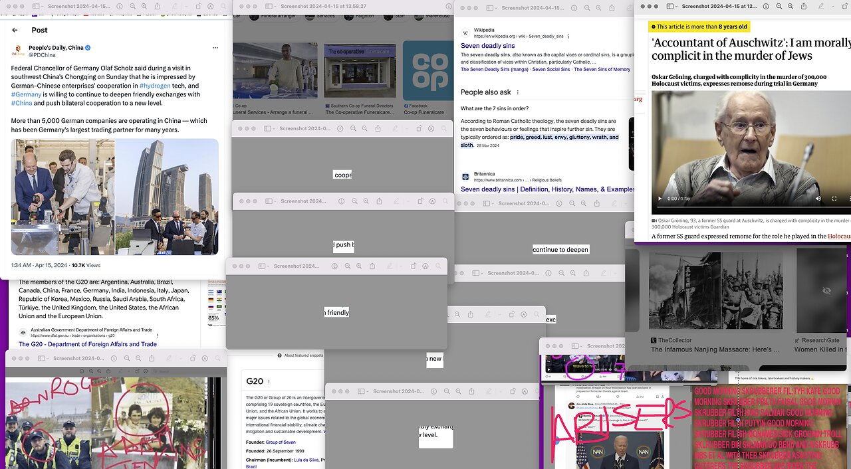Toggle sidebar in the 'push b' window
851x469 pixels.
click(x=269, y=201)
